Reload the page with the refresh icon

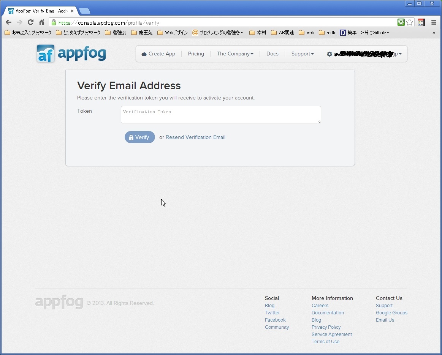coord(30,22)
